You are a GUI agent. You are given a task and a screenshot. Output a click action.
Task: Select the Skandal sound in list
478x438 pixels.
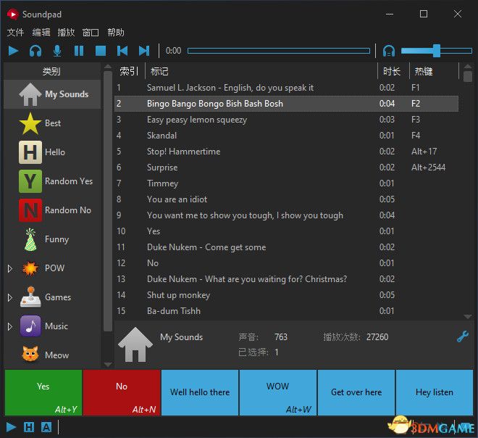pos(162,136)
